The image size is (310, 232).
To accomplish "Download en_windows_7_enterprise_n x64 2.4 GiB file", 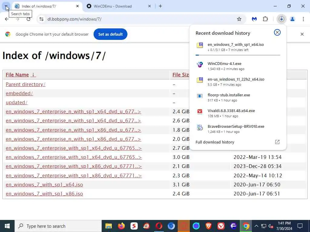I will pyautogui.click(x=73, y=112).
